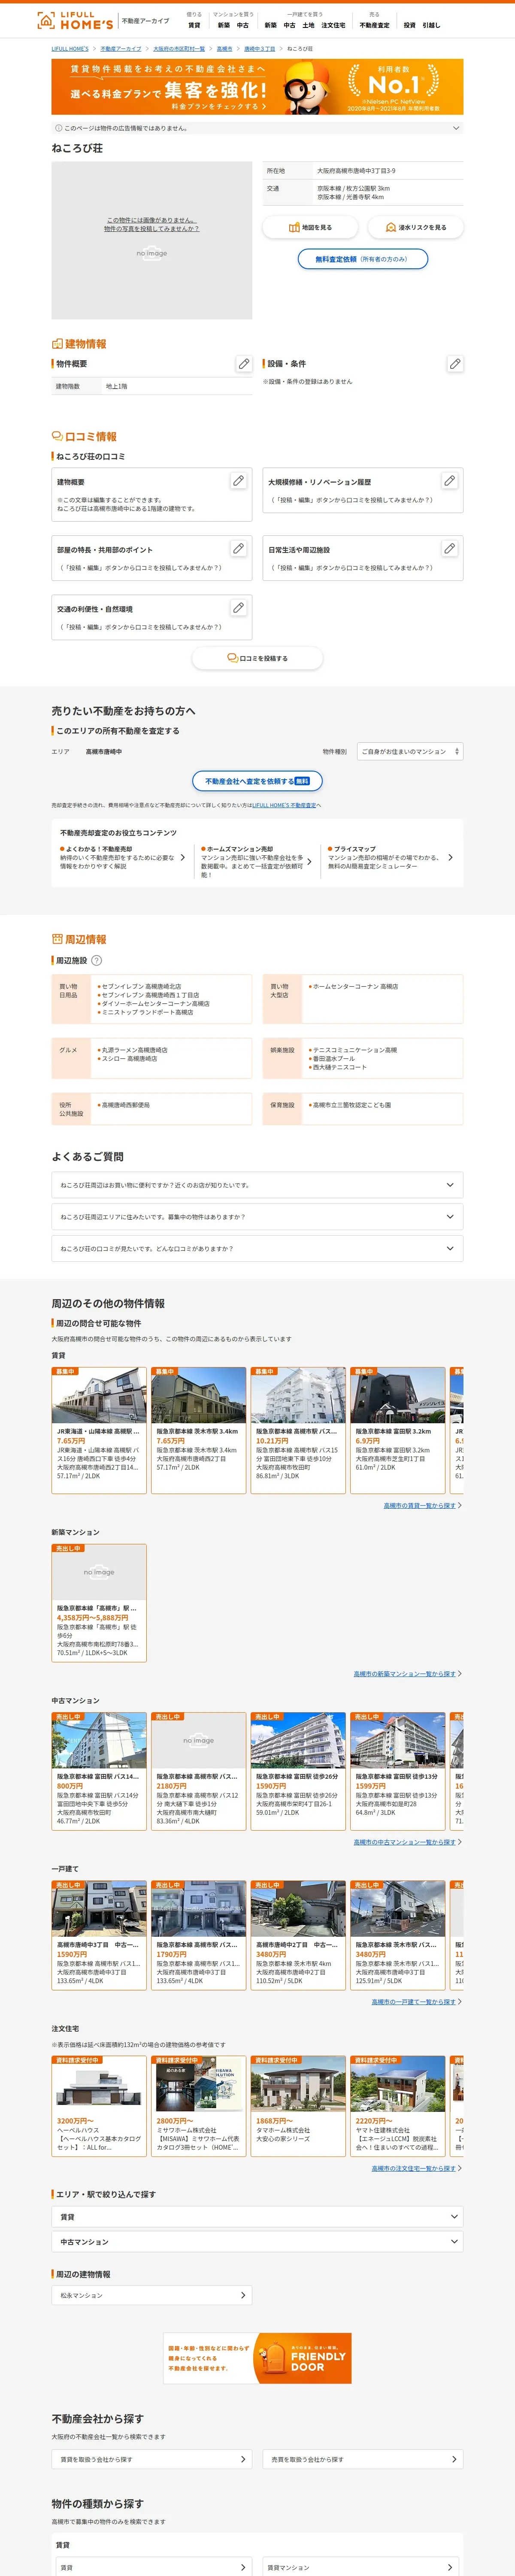Click 唐崎中３丁目 breadcrumb link
The width and height of the screenshot is (515, 2576).
pyautogui.click(x=260, y=48)
